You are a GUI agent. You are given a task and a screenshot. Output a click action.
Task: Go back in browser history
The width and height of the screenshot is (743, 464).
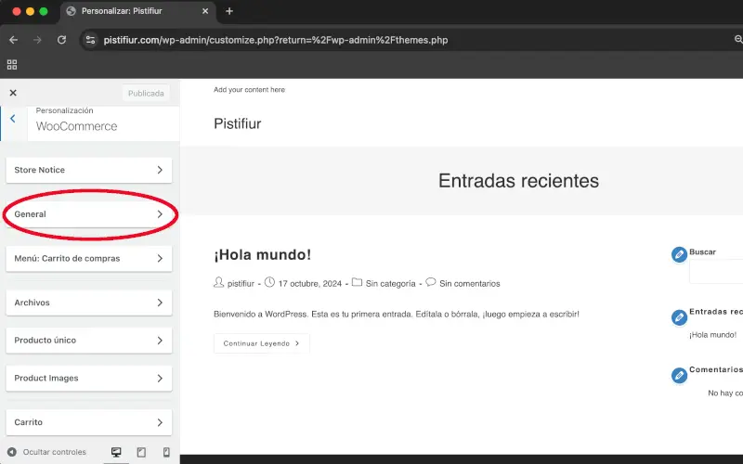pos(13,40)
